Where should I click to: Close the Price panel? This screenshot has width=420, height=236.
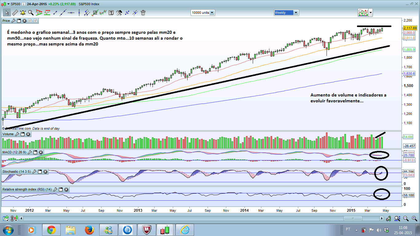(24, 21)
